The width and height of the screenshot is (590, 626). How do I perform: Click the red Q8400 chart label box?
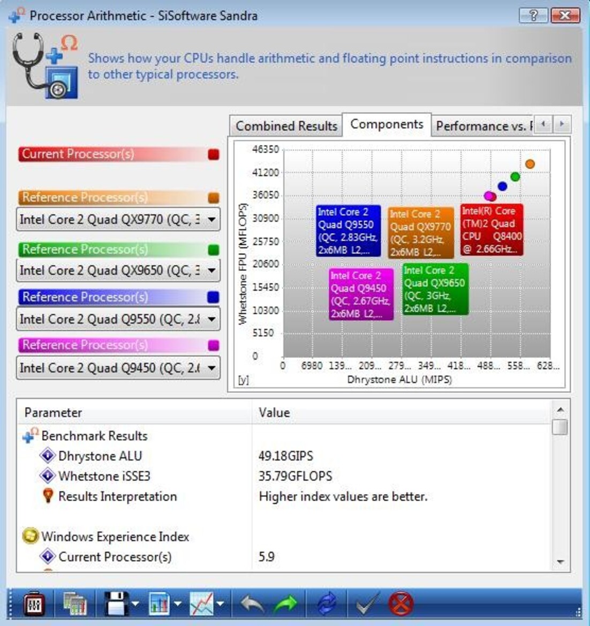pos(492,230)
